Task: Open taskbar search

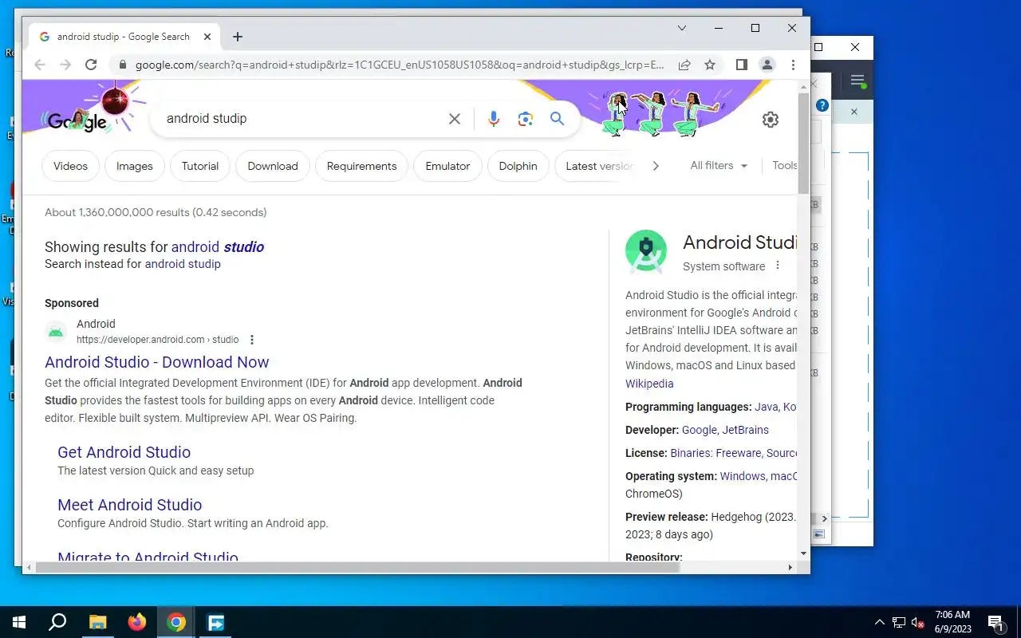Action: click(x=57, y=622)
